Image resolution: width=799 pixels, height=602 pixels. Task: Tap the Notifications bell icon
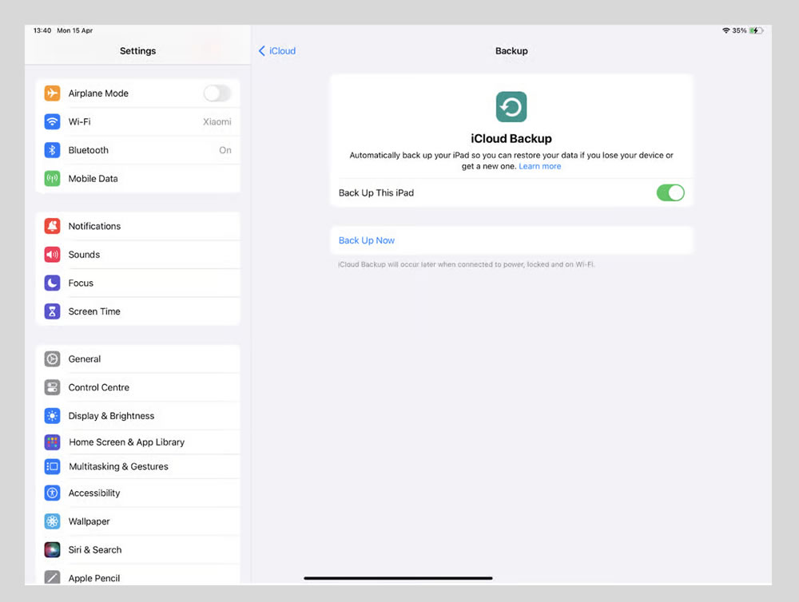coord(52,226)
